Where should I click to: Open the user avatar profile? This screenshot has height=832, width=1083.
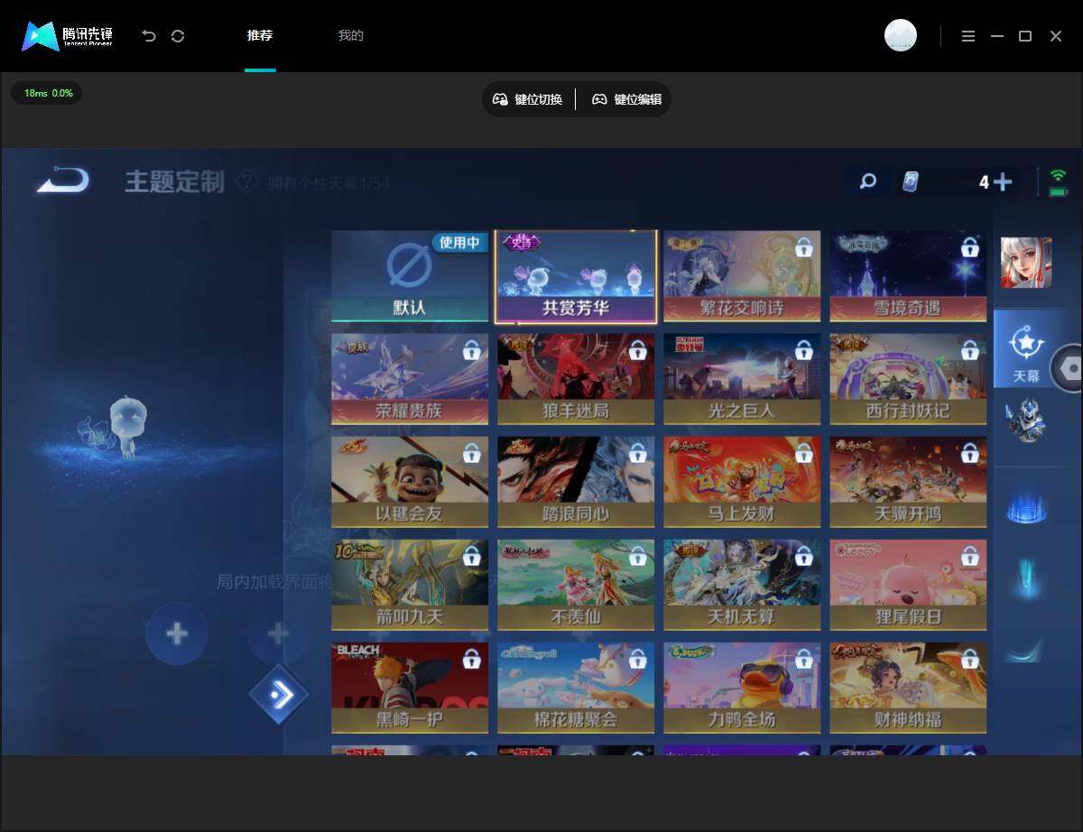pyautogui.click(x=901, y=35)
